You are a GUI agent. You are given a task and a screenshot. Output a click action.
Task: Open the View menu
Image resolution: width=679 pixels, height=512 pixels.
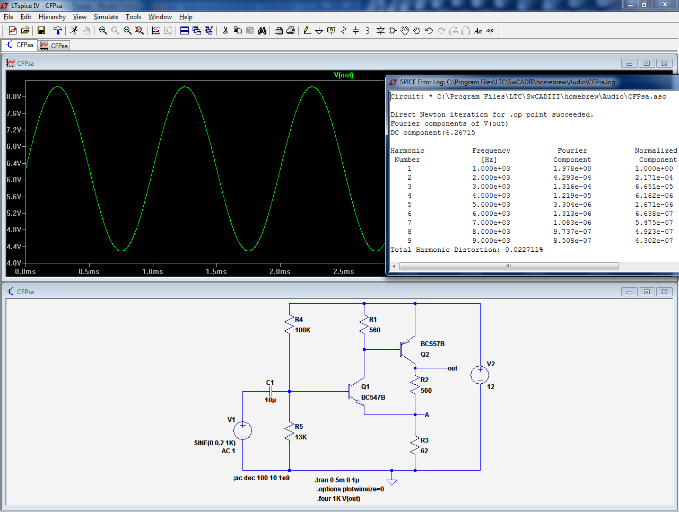pos(80,17)
